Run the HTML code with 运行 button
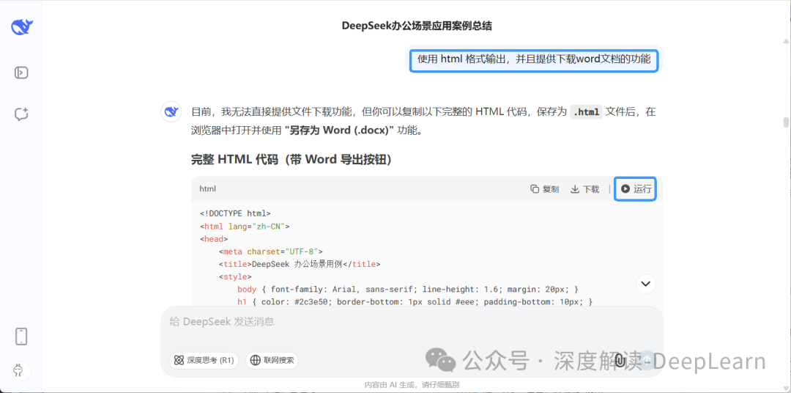 [636, 189]
